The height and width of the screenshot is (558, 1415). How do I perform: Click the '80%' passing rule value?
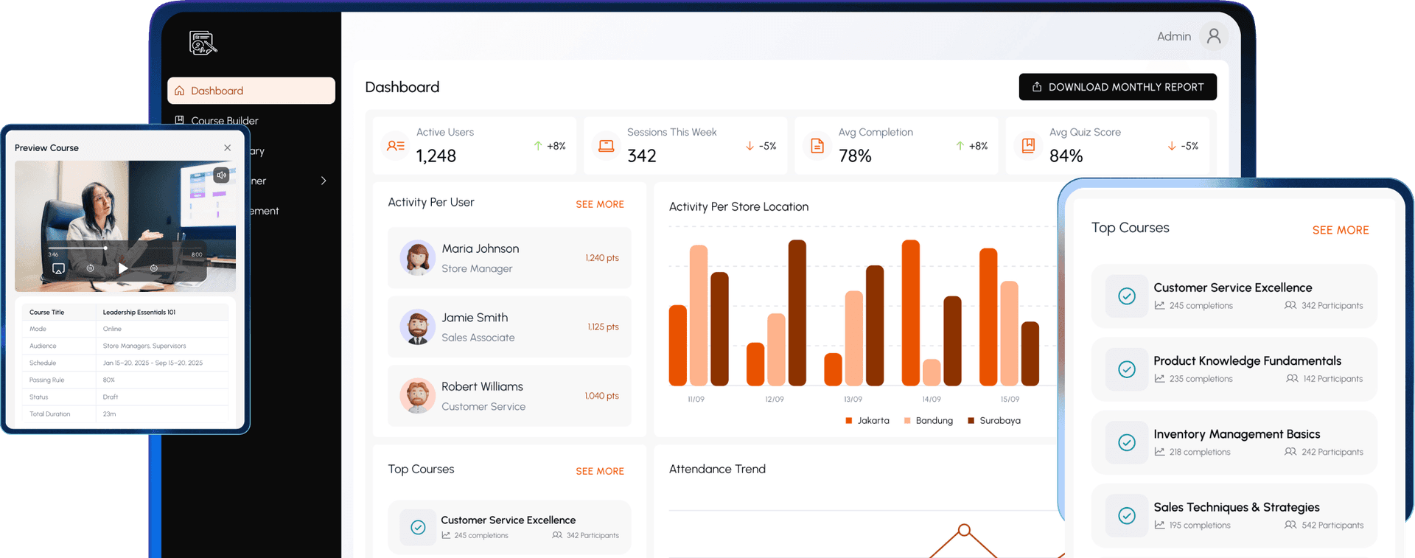pyautogui.click(x=109, y=380)
